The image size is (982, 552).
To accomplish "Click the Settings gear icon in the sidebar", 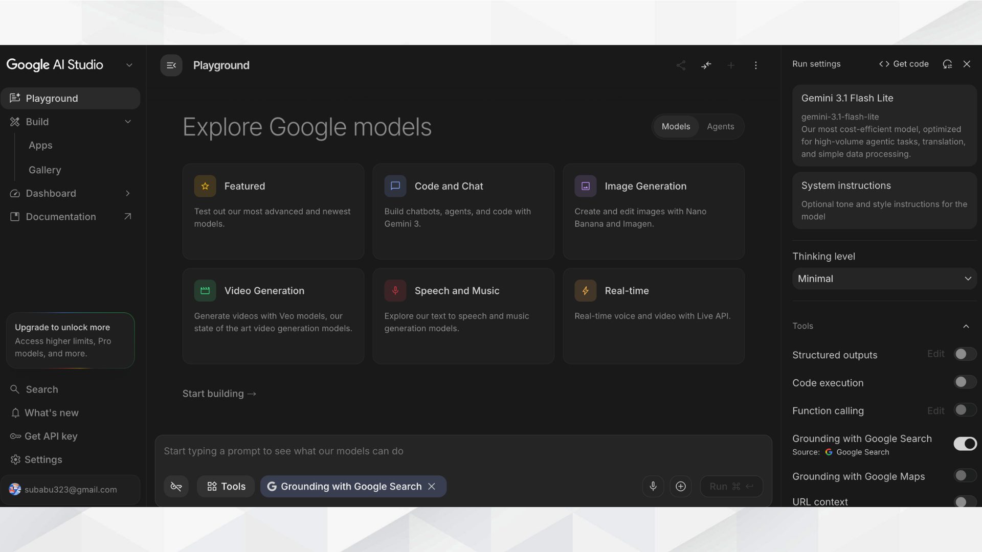I will [x=15, y=460].
